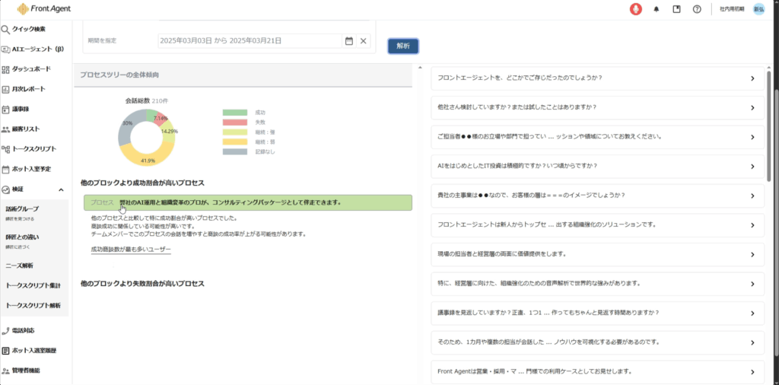Expand the フロントエージェントを、どこかで question row
The width and height of the screenshot is (779, 385).
(x=752, y=78)
